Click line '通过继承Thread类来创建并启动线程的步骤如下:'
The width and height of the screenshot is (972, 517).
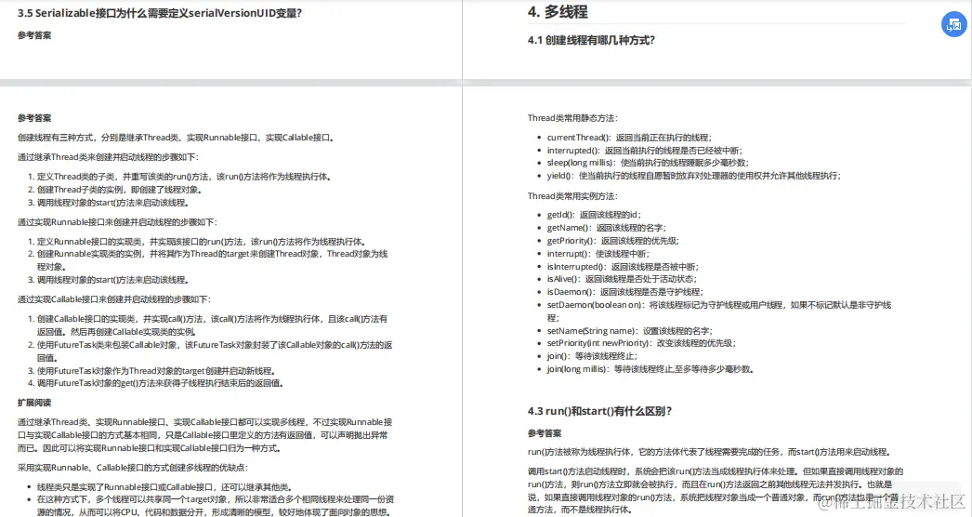108,157
